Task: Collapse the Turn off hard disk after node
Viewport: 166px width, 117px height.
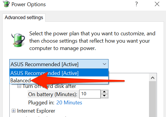Action: 19,86
